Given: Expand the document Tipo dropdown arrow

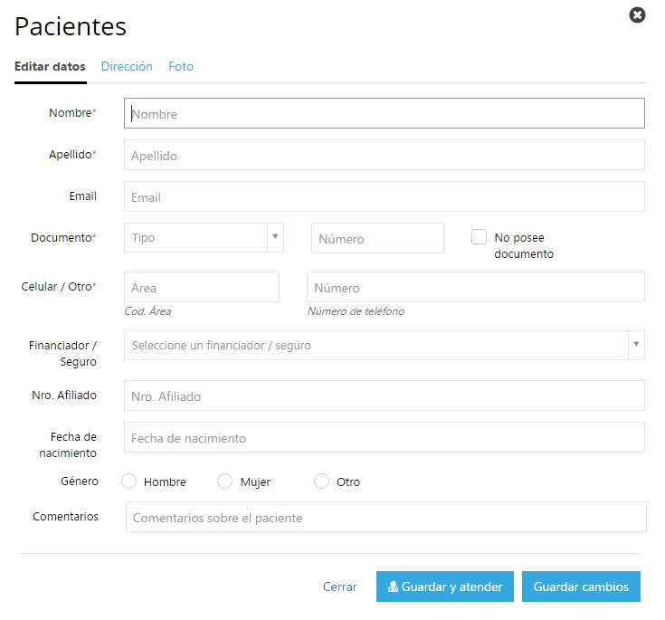Looking at the screenshot, I should point(275,237).
